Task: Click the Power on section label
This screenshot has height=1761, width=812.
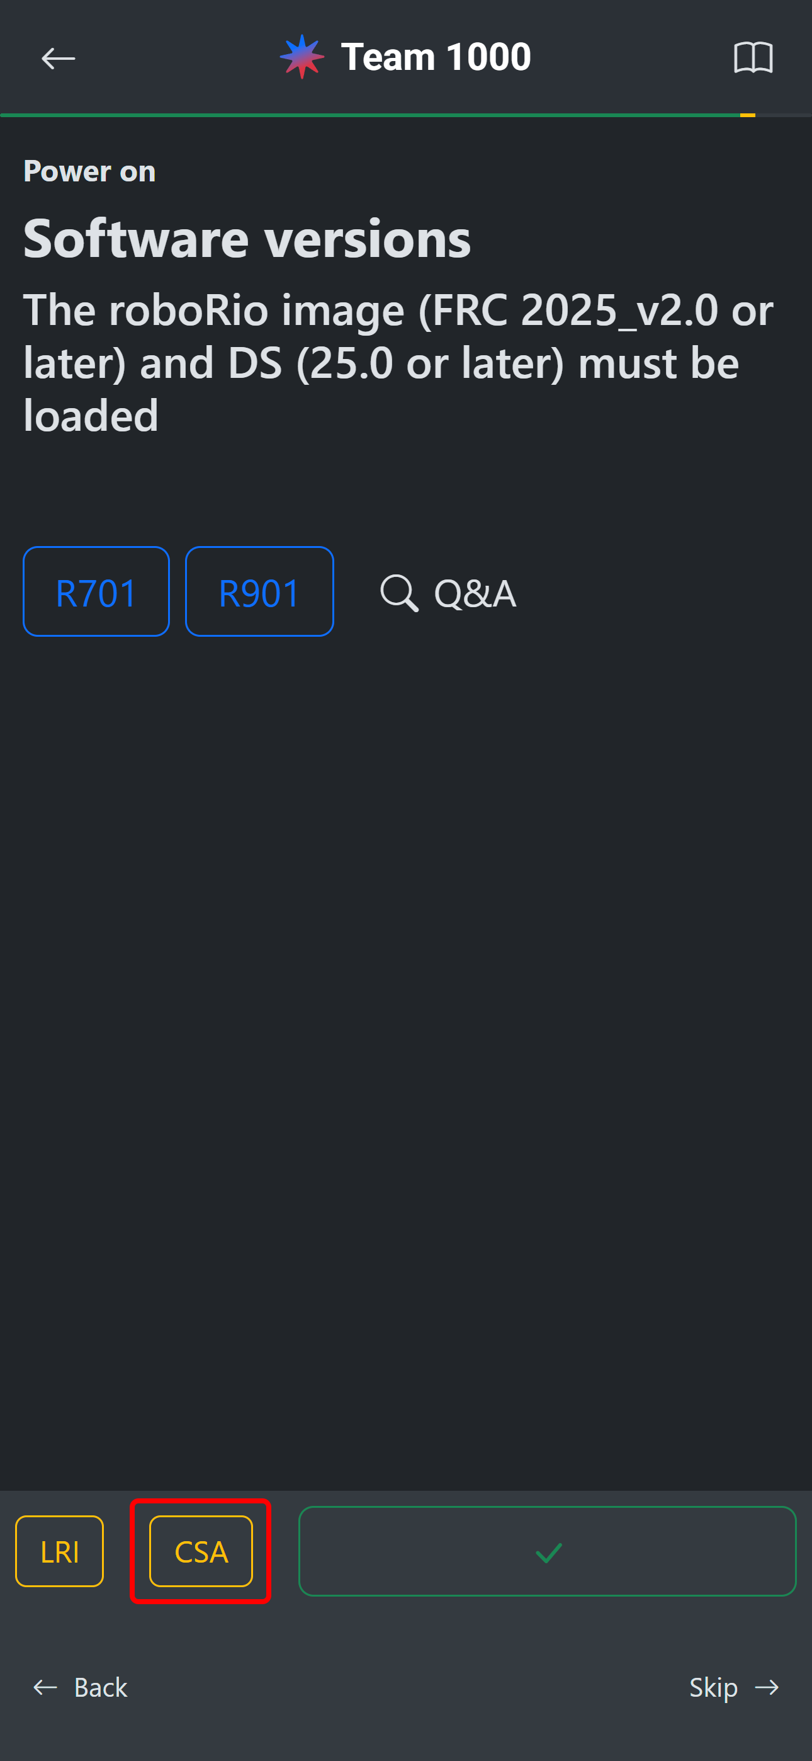Action: 89,171
